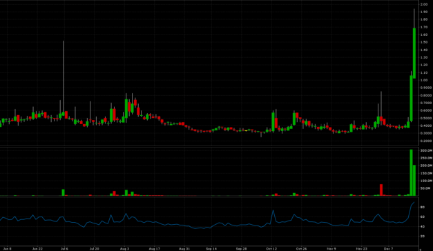
Task: Select the tallest green candle reaching 1.70
Action: click(414, 53)
